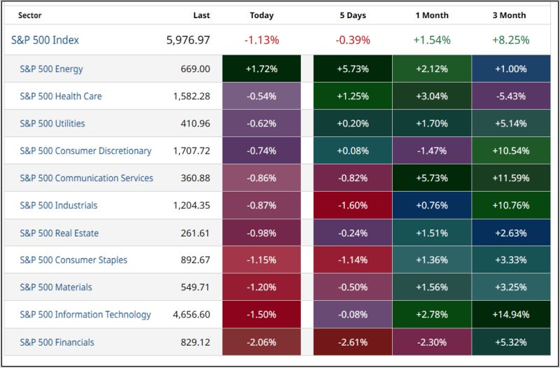Open the S&P 500 Index link
This screenshot has width=560, height=368.
click(x=45, y=41)
